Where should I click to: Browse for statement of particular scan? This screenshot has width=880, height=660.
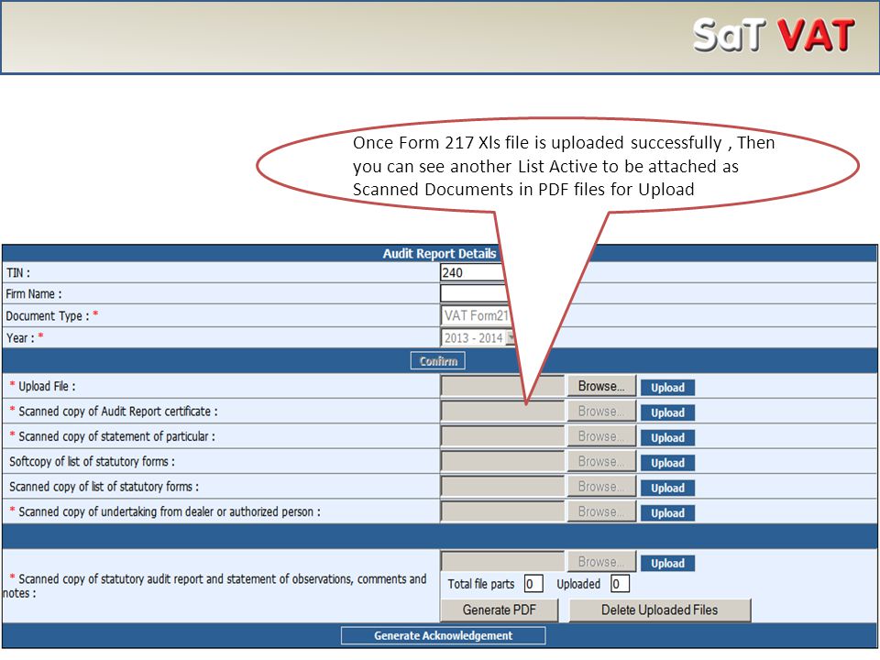click(x=601, y=436)
